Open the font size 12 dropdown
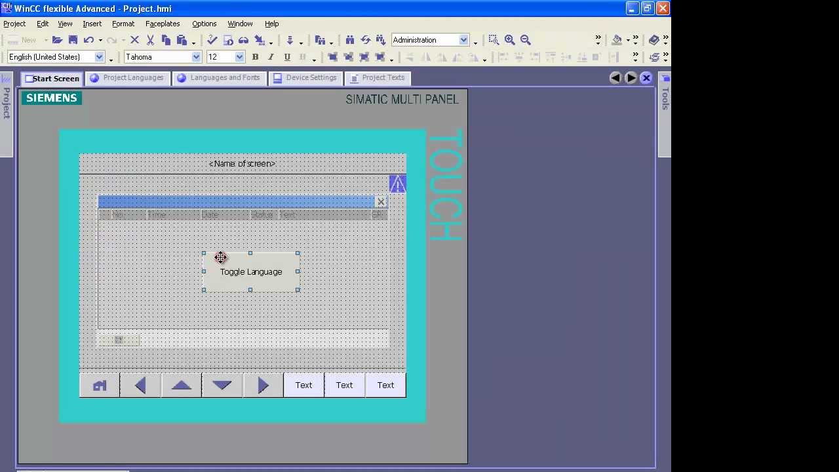The width and height of the screenshot is (839, 472). coord(239,57)
